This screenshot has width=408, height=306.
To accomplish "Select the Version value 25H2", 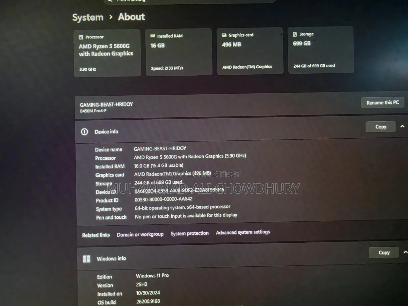I will point(142,284).
